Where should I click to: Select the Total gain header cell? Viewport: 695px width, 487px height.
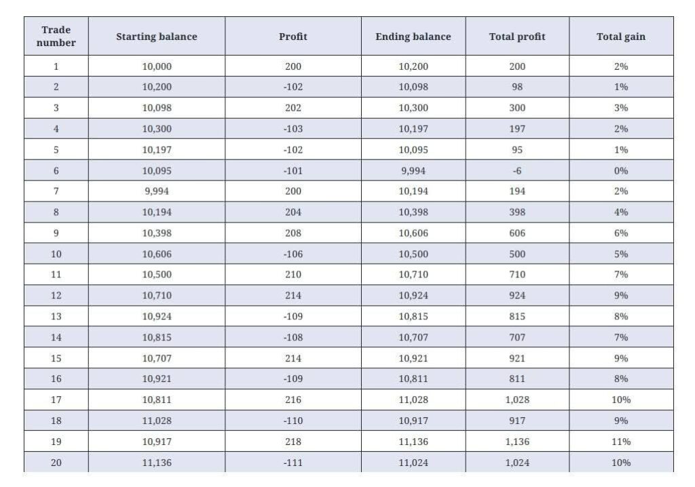(x=620, y=37)
